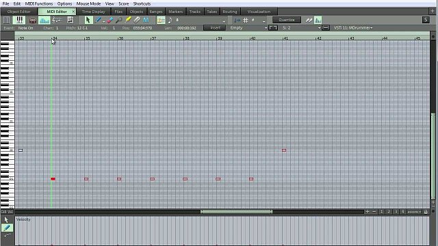
Task: Open the Edit menu
Action: pyautogui.click(x=16, y=3)
